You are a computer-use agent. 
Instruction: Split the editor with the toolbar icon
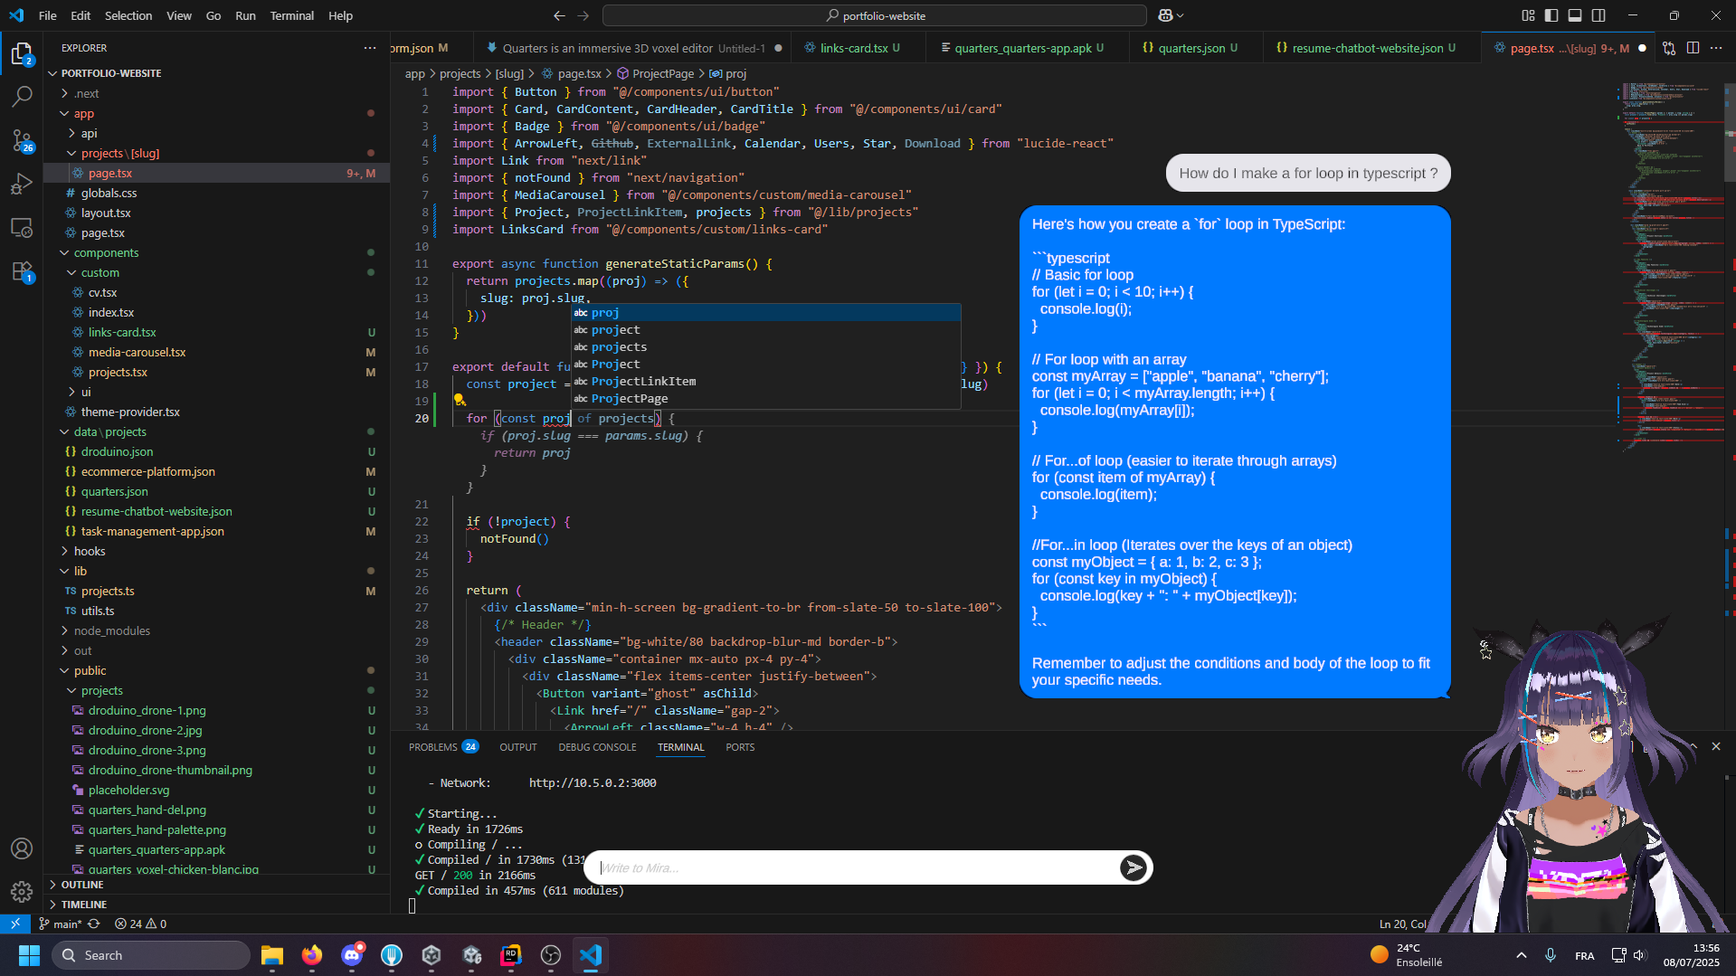(1693, 48)
